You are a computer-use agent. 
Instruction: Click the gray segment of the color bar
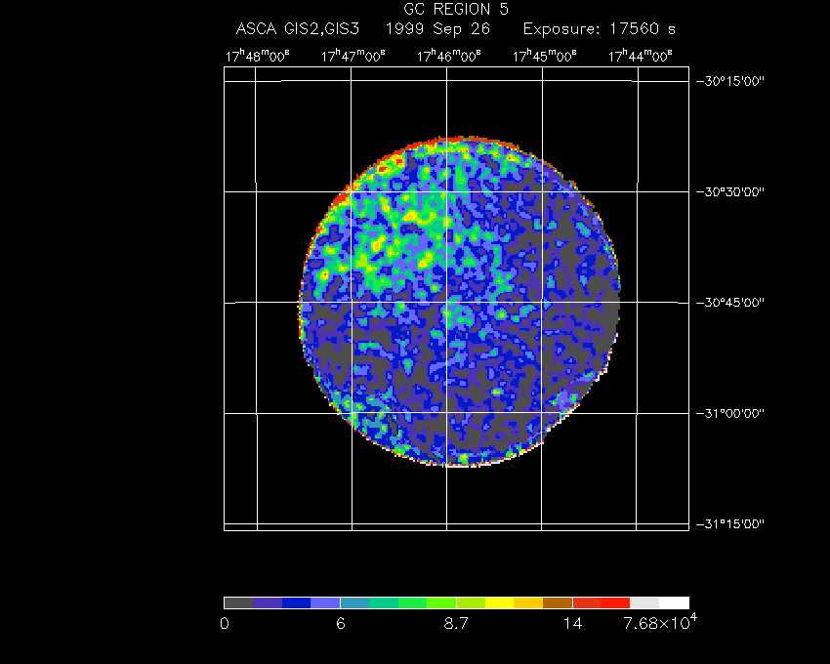pos(238,602)
